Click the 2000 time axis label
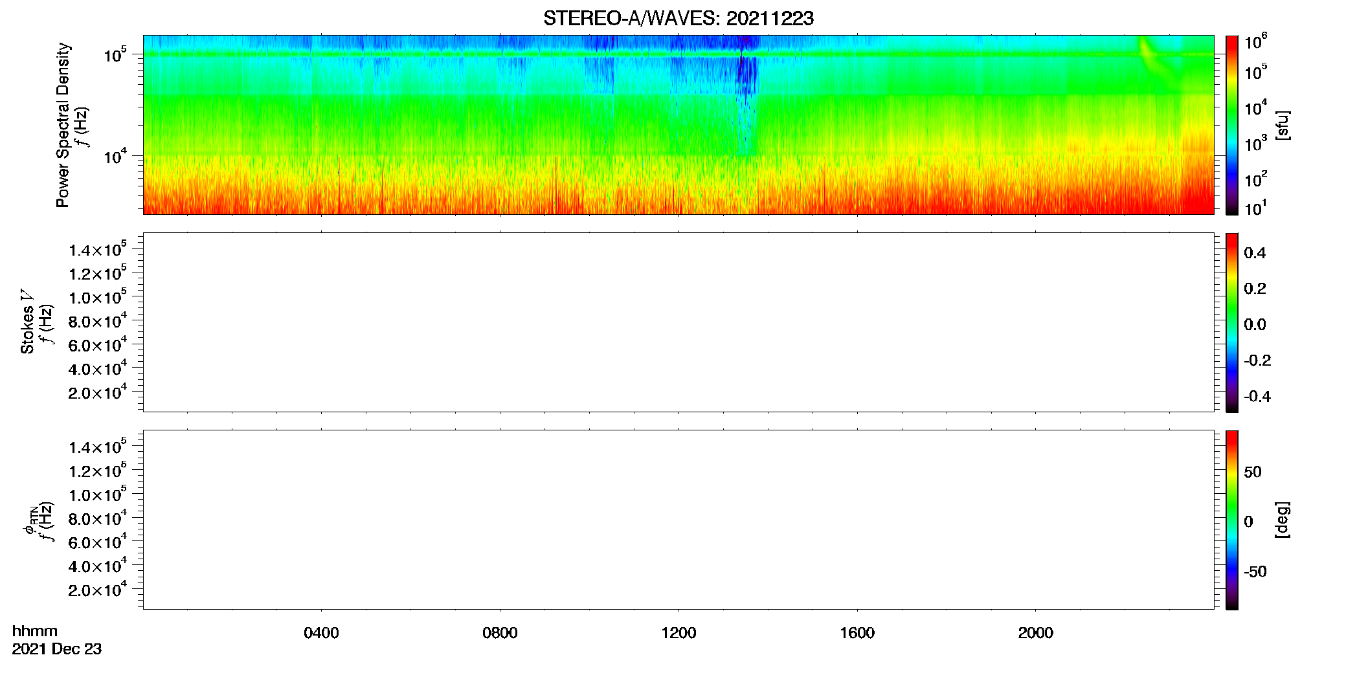 (x=1035, y=633)
